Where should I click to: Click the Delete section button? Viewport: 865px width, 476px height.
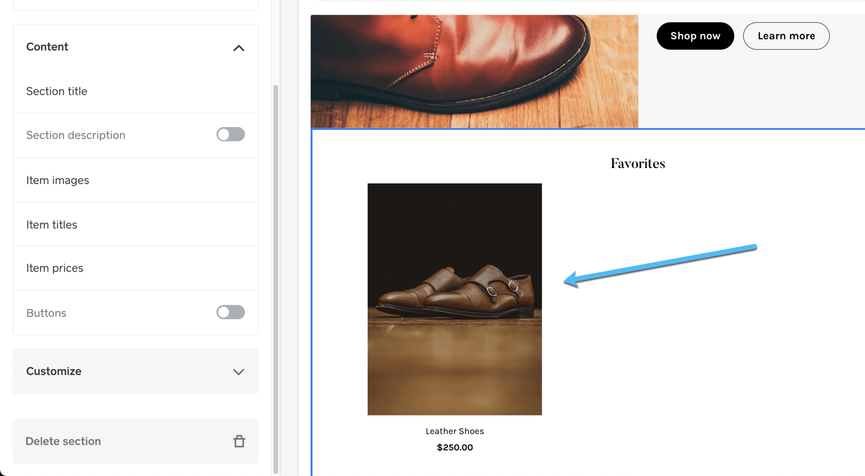pos(63,441)
